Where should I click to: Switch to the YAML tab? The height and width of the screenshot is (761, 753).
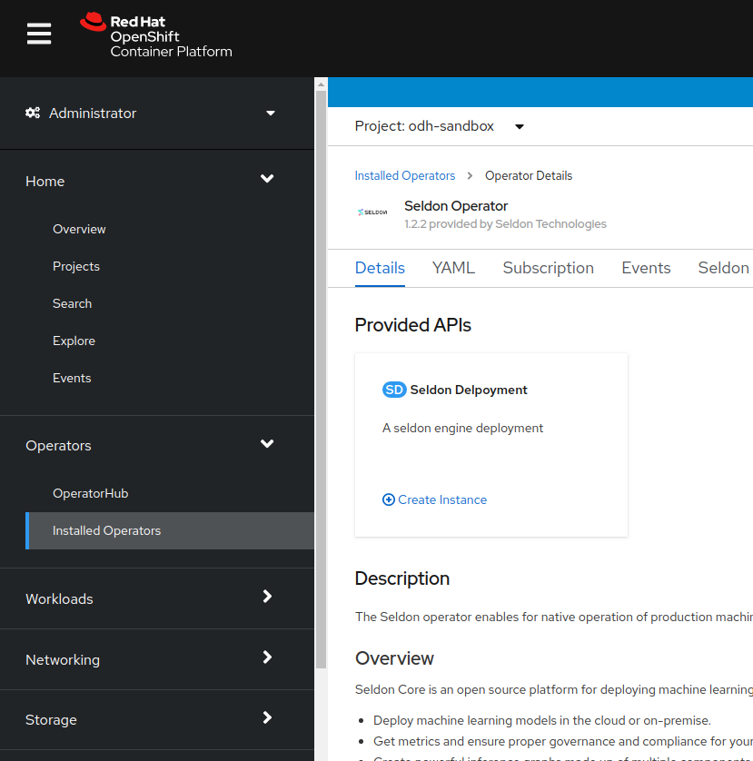(453, 268)
